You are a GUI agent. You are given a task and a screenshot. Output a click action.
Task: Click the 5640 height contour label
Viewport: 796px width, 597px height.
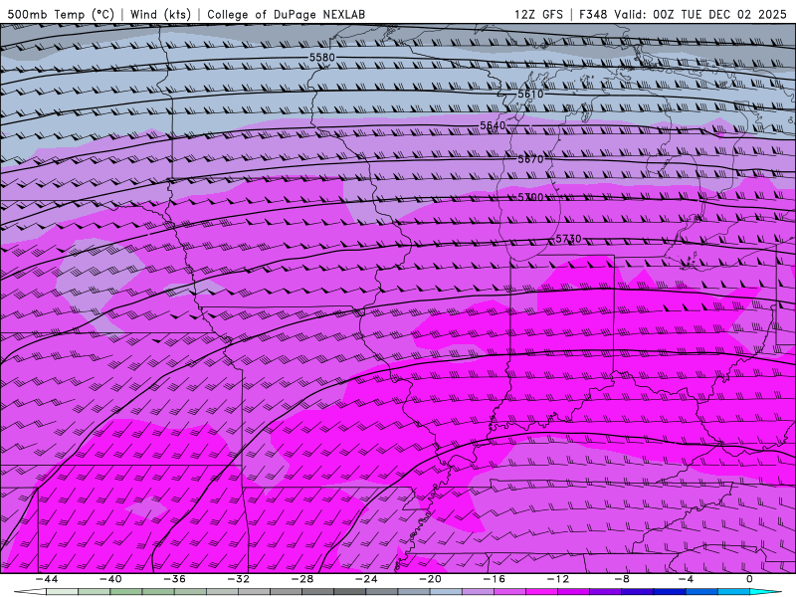point(493,125)
